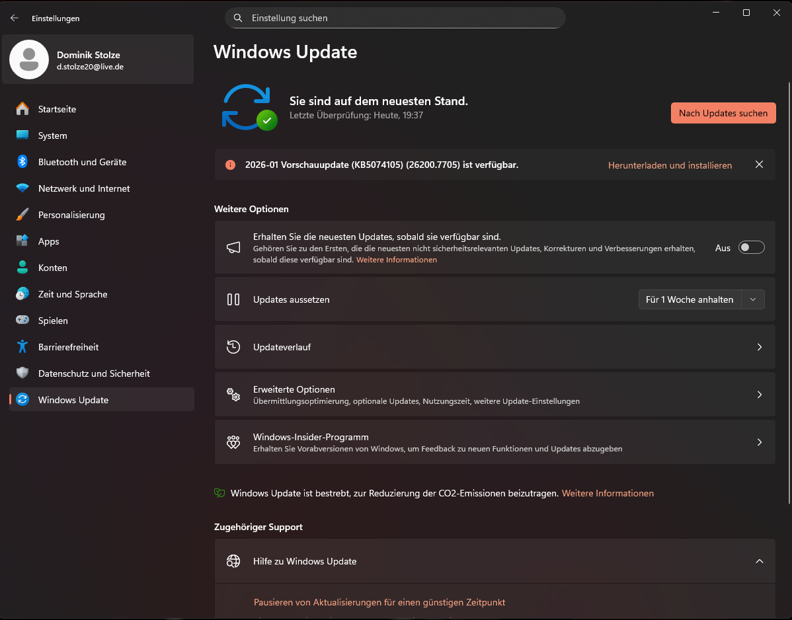The width and height of the screenshot is (792, 620).
Task: Open Weitere Informationen link about CO2 emissions
Action: (x=608, y=493)
